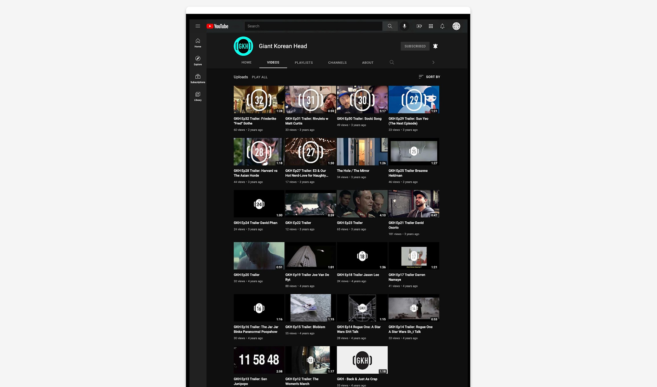Open Ep14 Rogue One Sh!t Talk thumbnail
The width and height of the screenshot is (657, 387).
click(362, 308)
